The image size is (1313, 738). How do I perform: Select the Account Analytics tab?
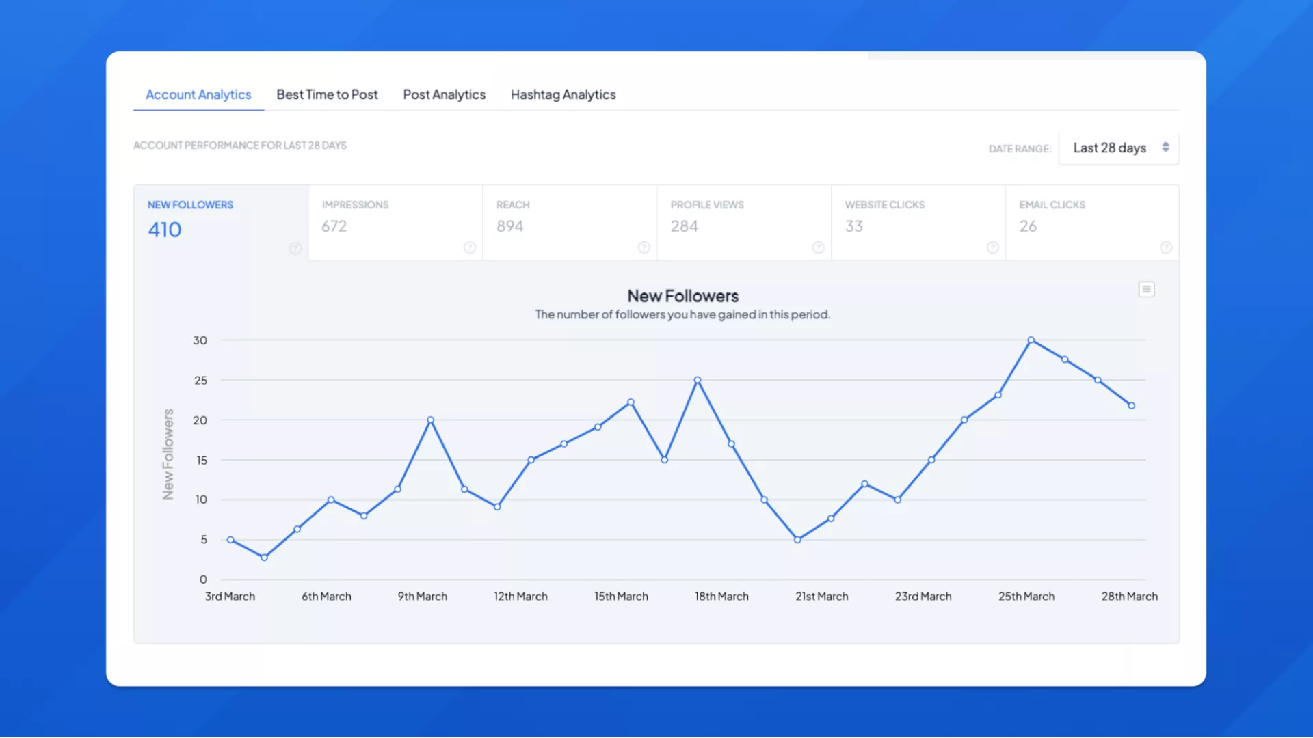(x=198, y=95)
